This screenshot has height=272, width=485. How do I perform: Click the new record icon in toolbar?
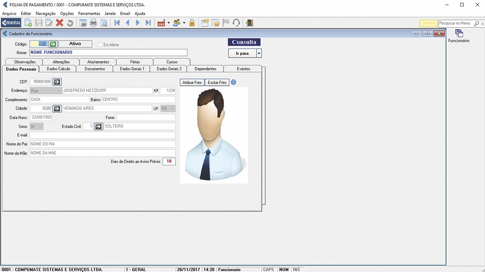tap(28, 23)
